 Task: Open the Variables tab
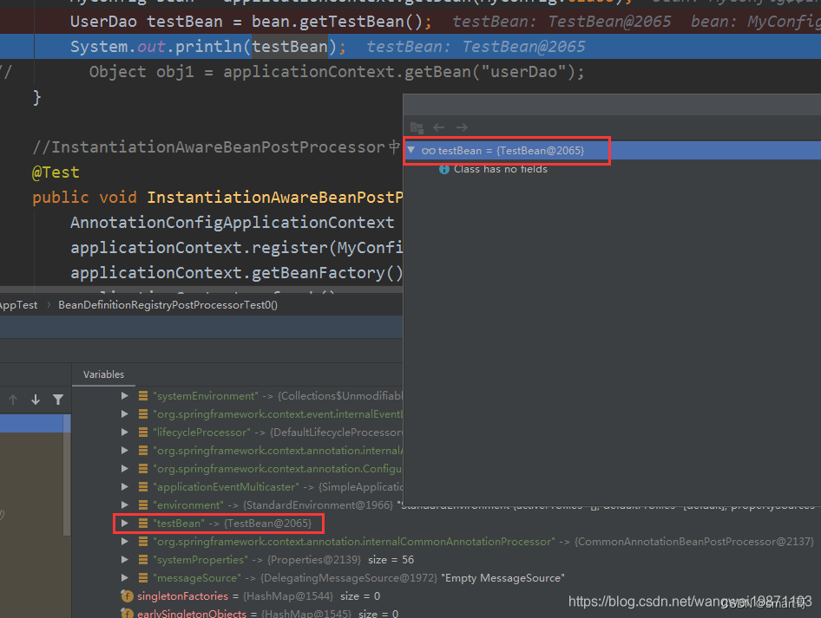[x=103, y=374]
